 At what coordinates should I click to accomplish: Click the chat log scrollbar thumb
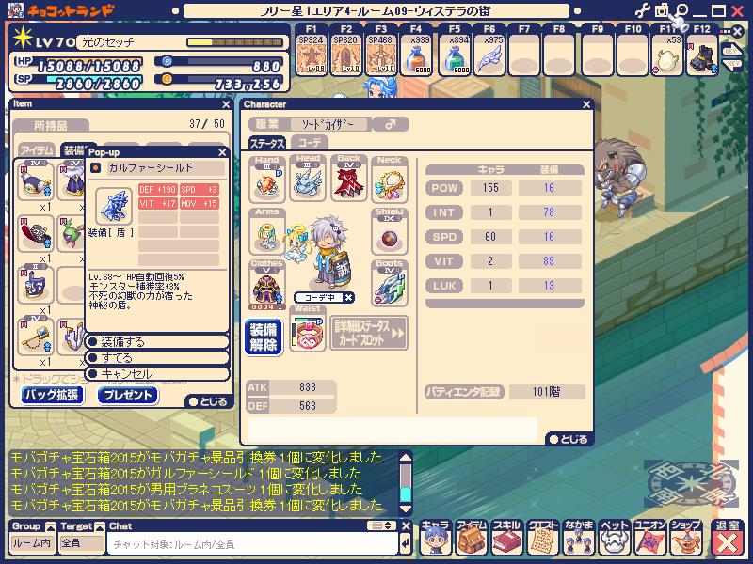click(x=406, y=494)
